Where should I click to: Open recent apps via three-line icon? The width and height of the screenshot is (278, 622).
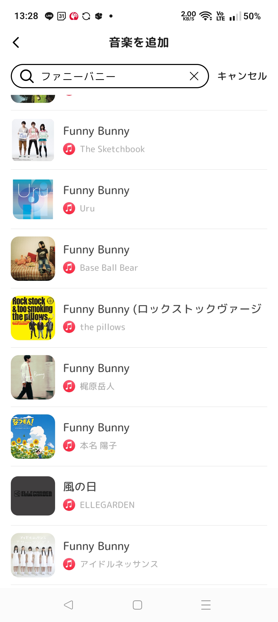206,605
